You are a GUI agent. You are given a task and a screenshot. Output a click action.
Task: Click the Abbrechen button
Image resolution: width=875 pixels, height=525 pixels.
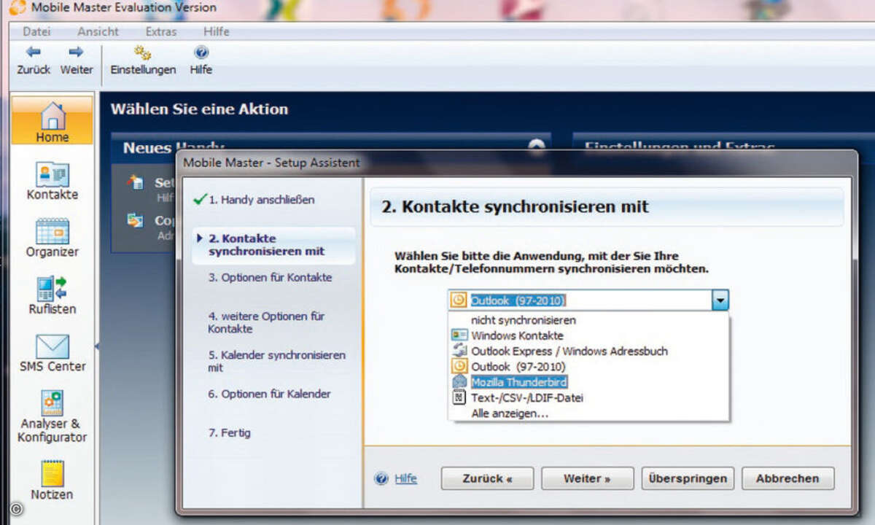[787, 478]
